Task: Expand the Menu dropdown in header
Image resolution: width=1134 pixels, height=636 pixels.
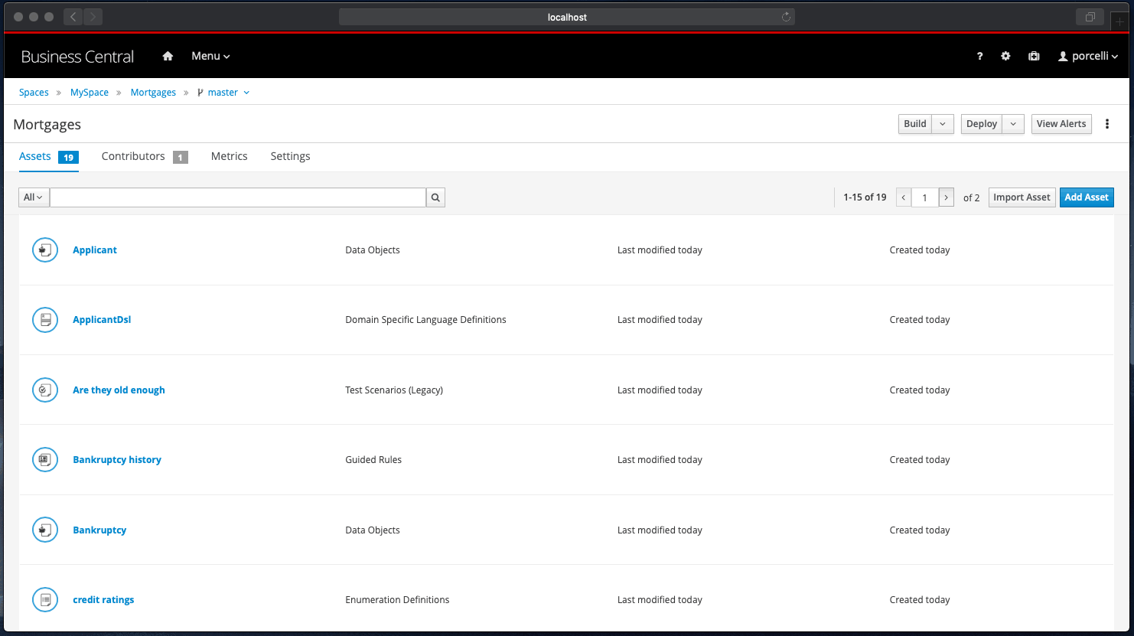Action: click(x=210, y=56)
